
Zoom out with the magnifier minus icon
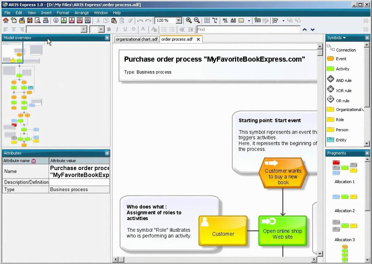tap(197, 20)
